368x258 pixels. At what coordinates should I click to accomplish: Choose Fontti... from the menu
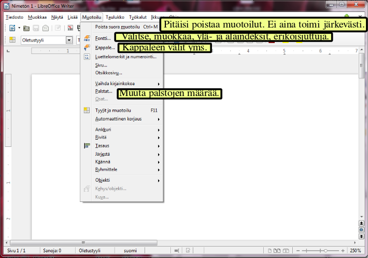coord(103,38)
